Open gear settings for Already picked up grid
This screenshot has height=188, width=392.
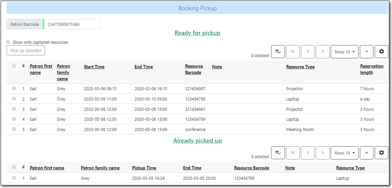point(381,153)
